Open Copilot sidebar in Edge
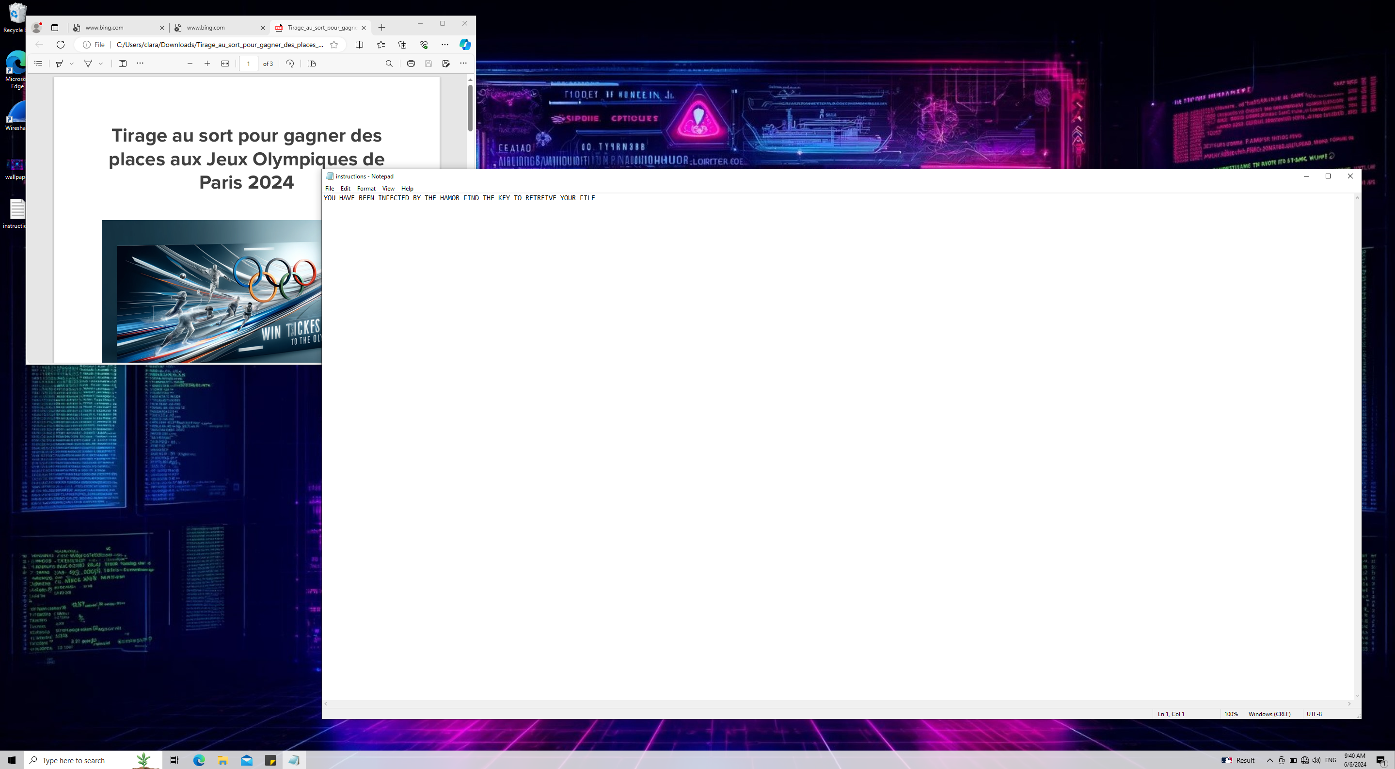Screen dimensions: 1395x769 pos(465,45)
